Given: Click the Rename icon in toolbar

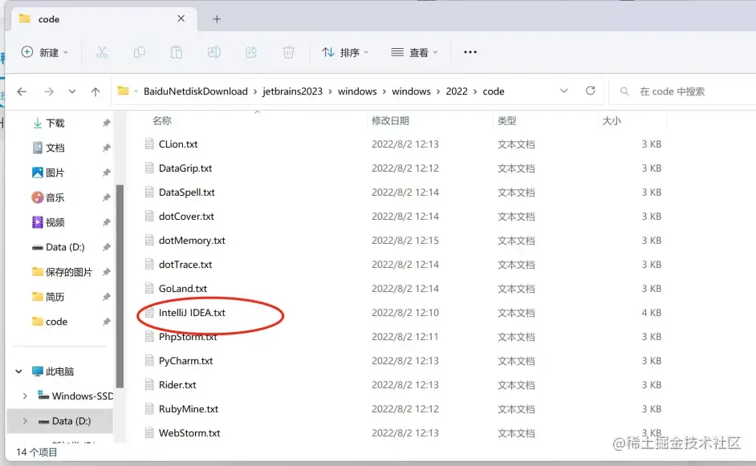Looking at the screenshot, I should click(x=214, y=52).
